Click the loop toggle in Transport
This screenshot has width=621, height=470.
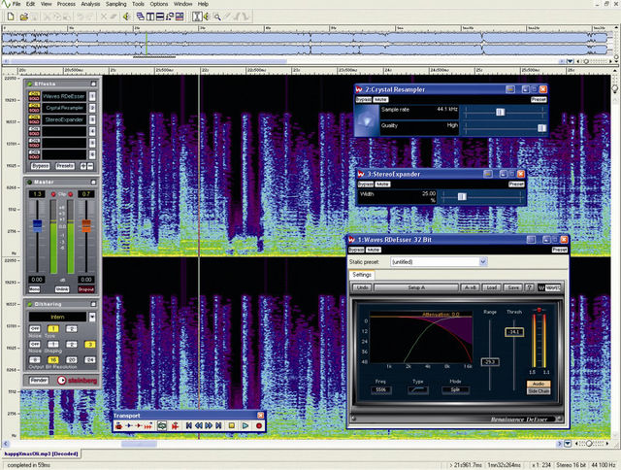[x=162, y=426]
